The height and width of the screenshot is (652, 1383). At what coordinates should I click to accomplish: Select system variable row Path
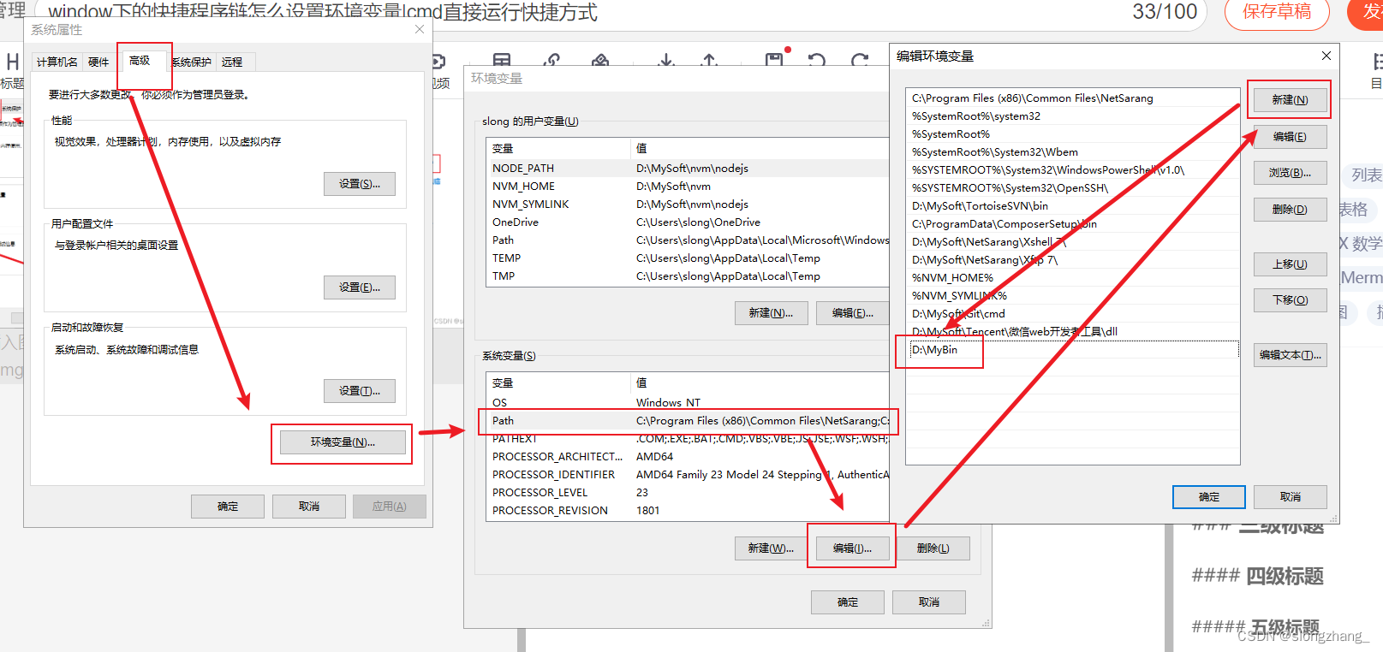click(689, 421)
